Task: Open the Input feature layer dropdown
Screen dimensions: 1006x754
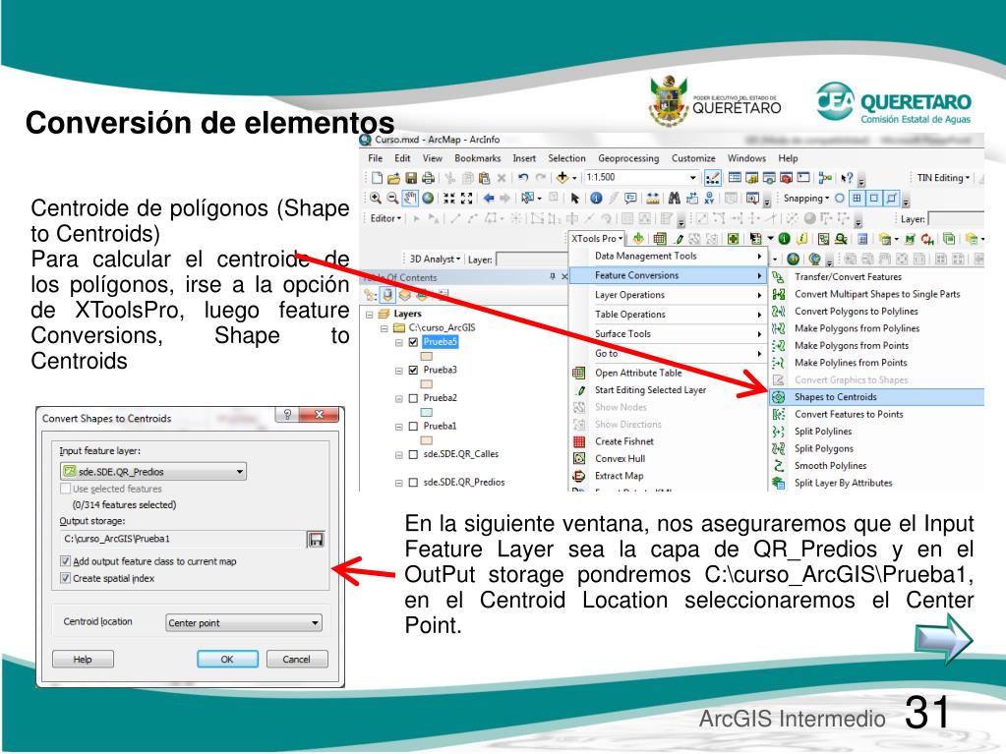Action: point(153,471)
